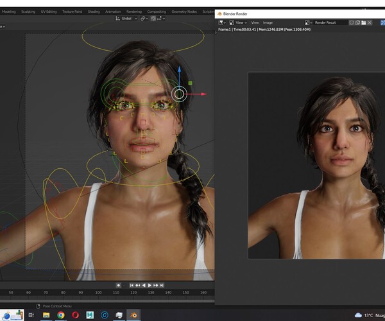Screen dimensions: 385x321
Task: Switch to Rendering workspace tab
Action: click(x=134, y=12)
